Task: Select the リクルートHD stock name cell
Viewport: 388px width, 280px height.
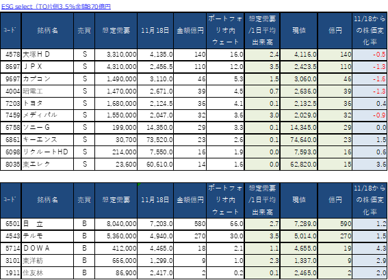Action: coord(47,152)
